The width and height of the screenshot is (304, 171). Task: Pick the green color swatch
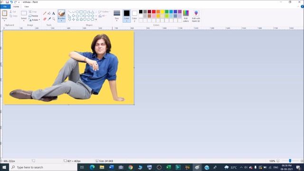[x=167, y=11]
